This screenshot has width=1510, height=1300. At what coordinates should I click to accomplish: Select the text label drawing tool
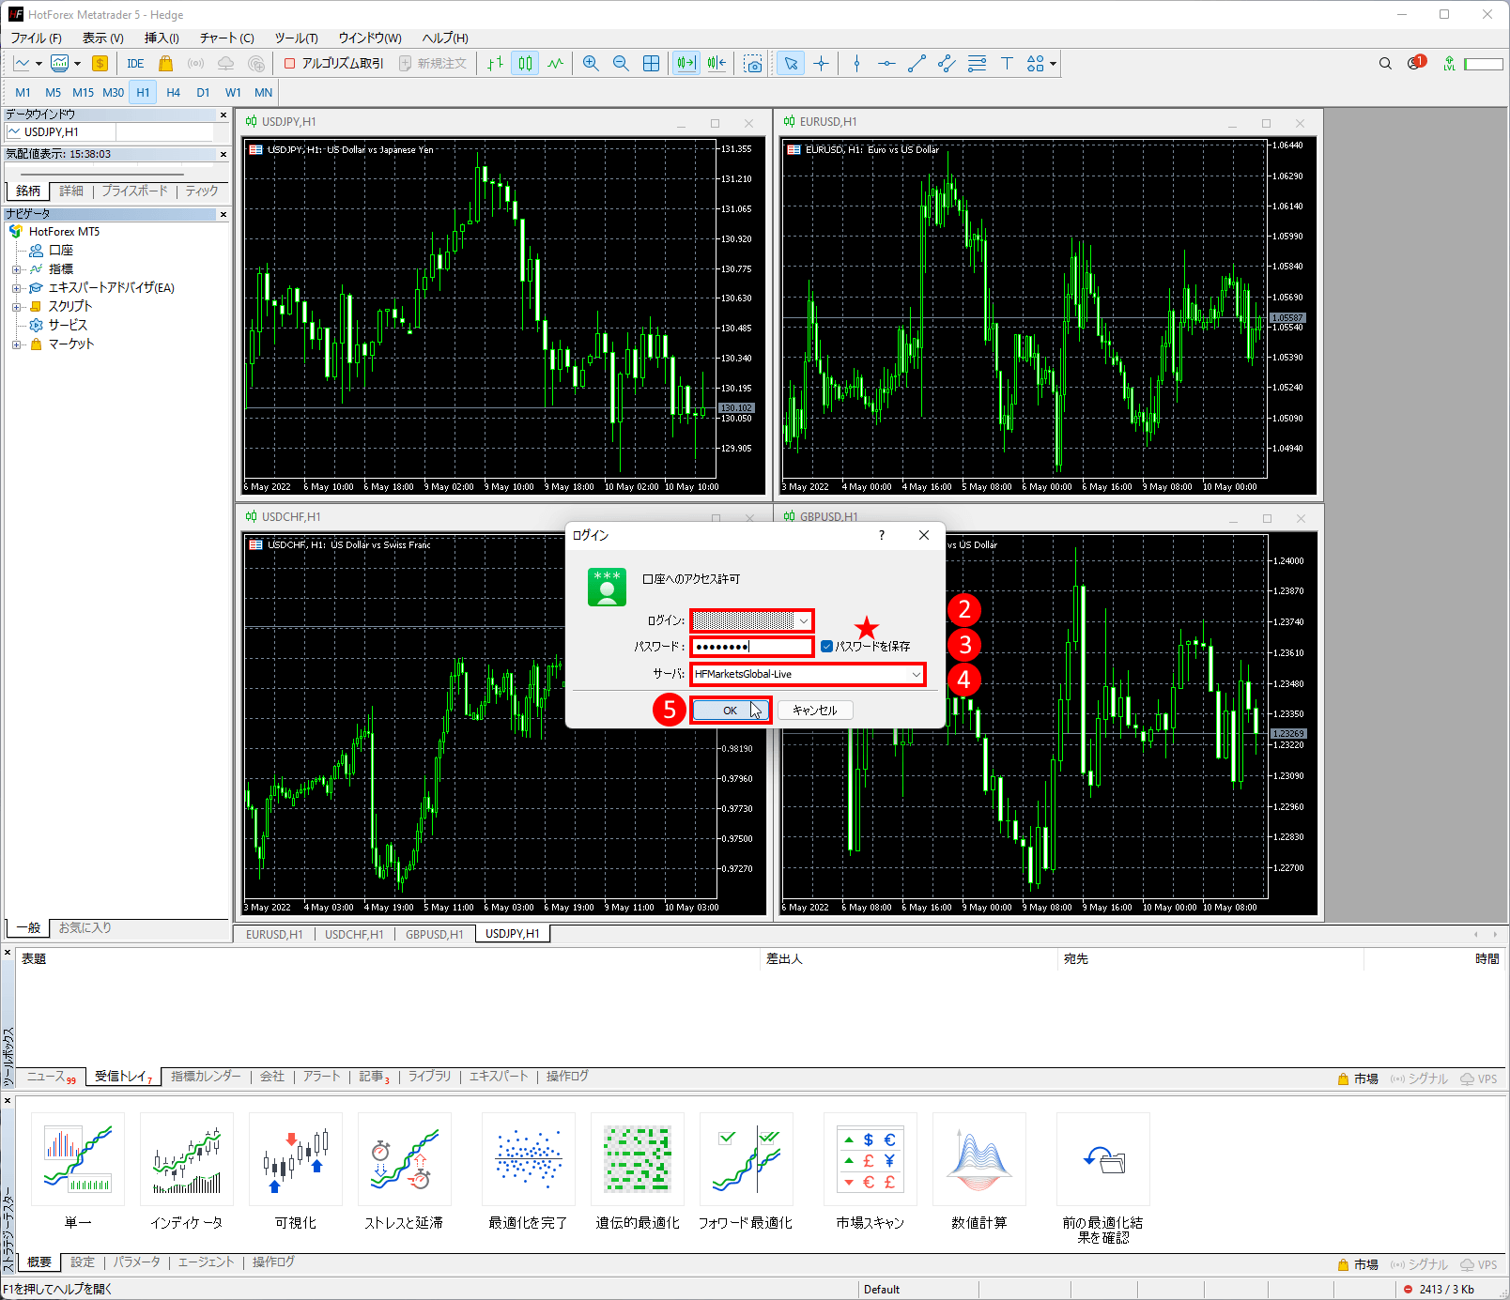(1007, 64)
